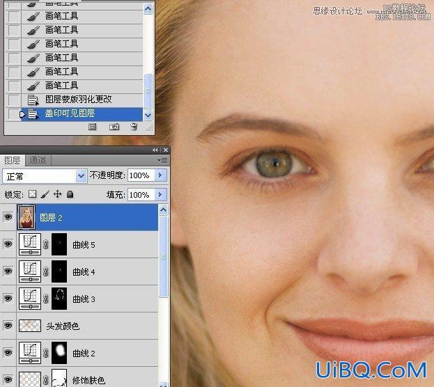Switch to the 通道 tab
The width and height of the screenshot is (434, 387).
pos(38,161)
